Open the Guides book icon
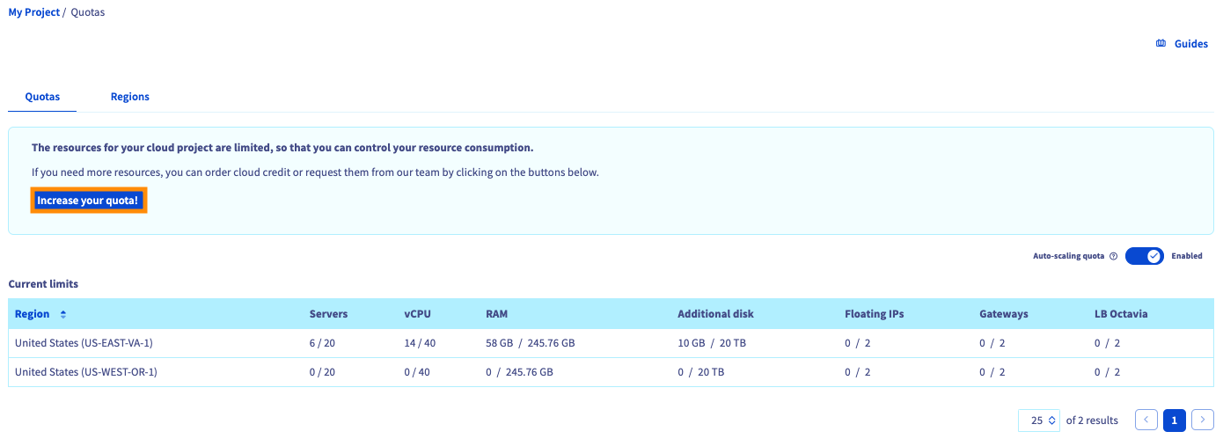 [1161, 43]
